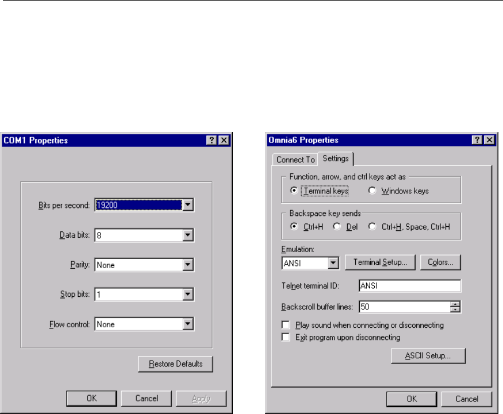This screenshot has height=414, width=503.
Task: Select the Terminal keys radio button
Action: tap(294, 190)
